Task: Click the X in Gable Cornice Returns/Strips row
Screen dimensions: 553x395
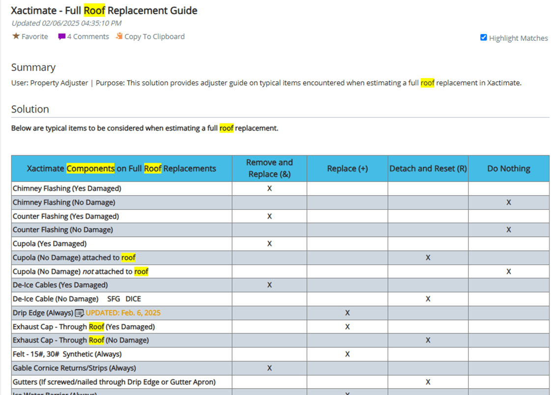Action: [x=269, y=368]
